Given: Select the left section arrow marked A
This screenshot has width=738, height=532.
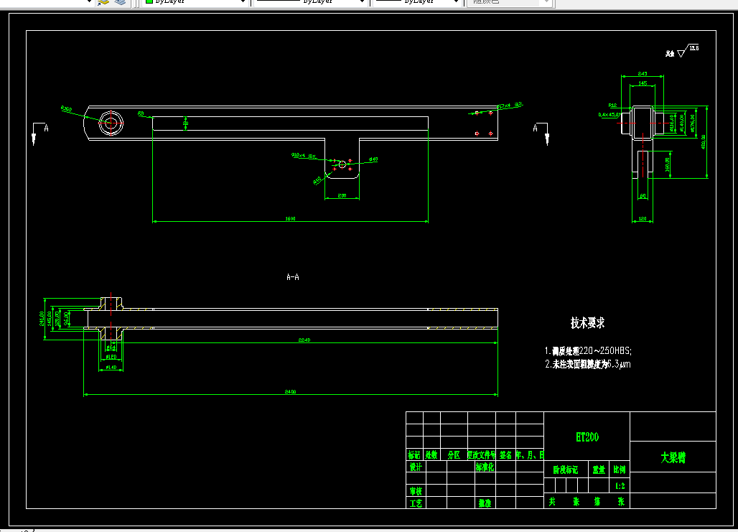Looking at the screenshot, I should click(x=39, y=134).
